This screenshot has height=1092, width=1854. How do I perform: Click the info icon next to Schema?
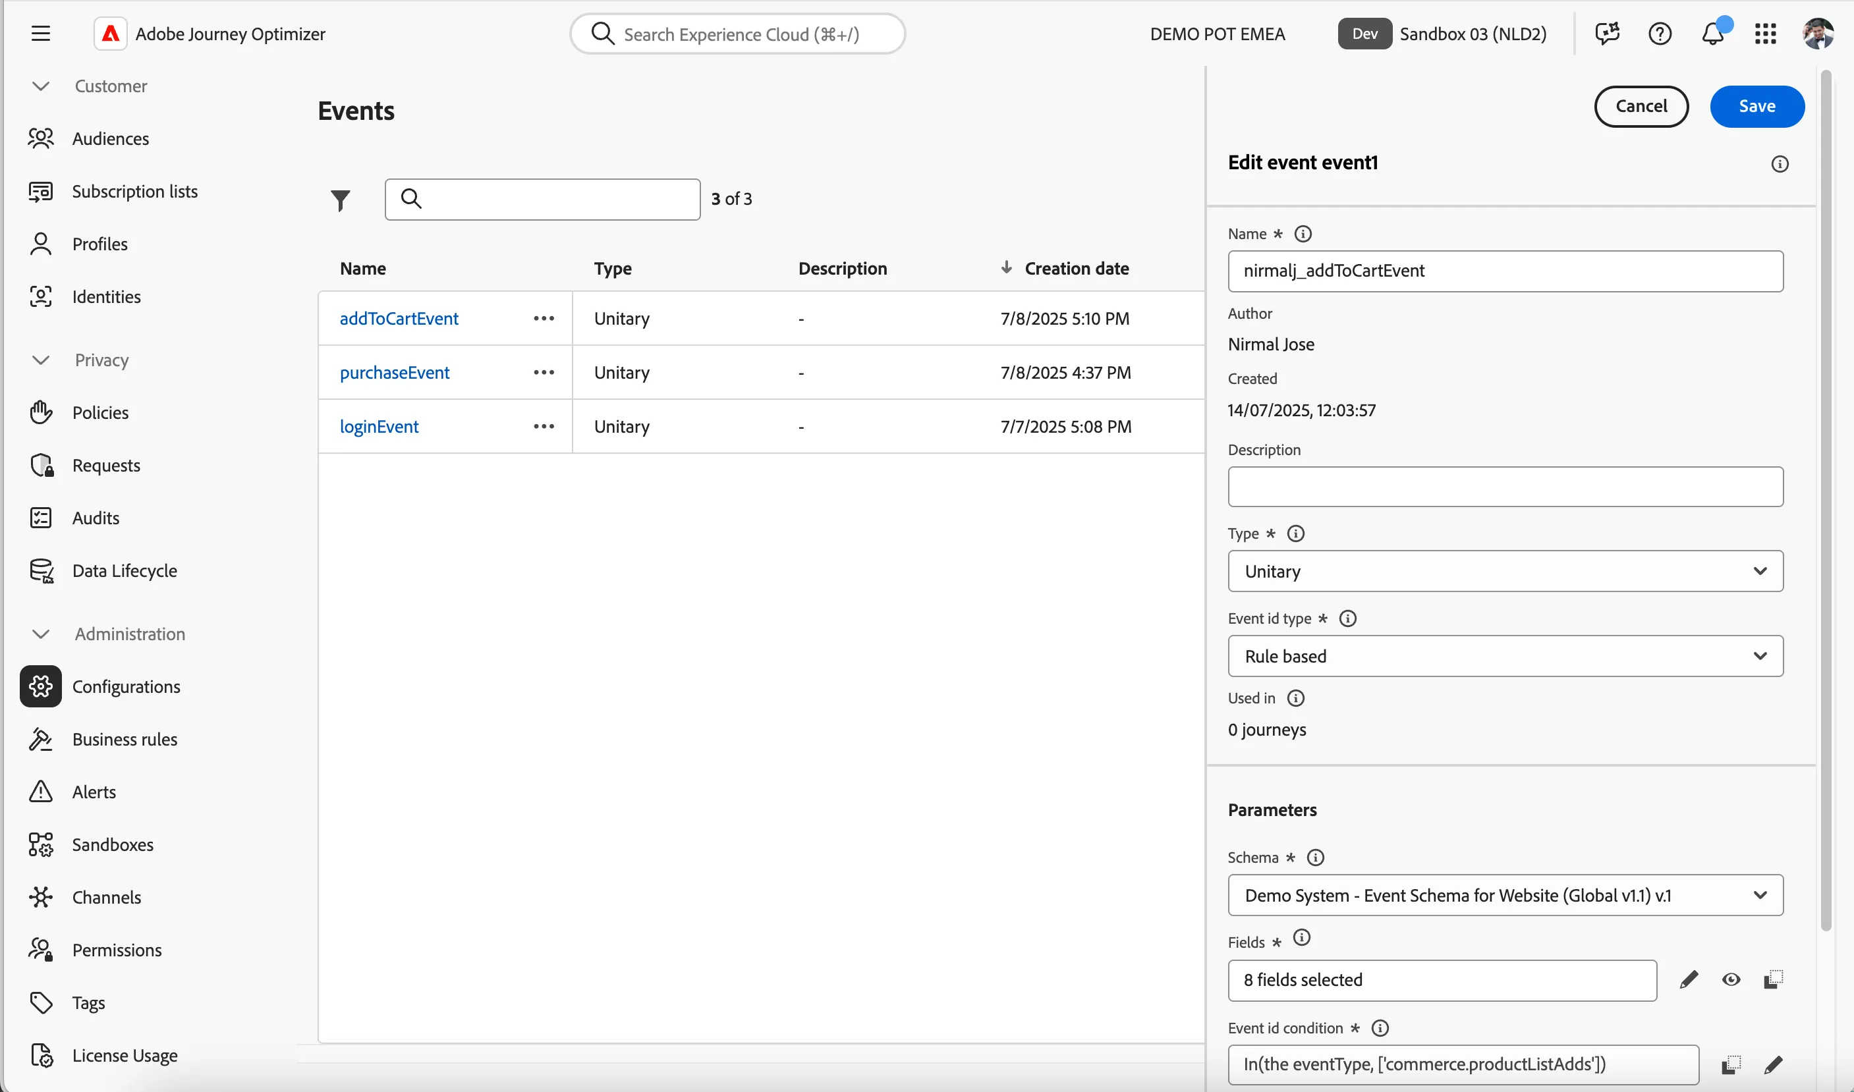(1315, 858)
